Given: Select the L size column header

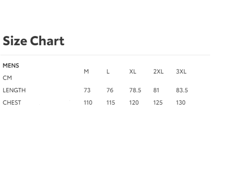Looking at the screenshot, I should (x=108, y=72).
